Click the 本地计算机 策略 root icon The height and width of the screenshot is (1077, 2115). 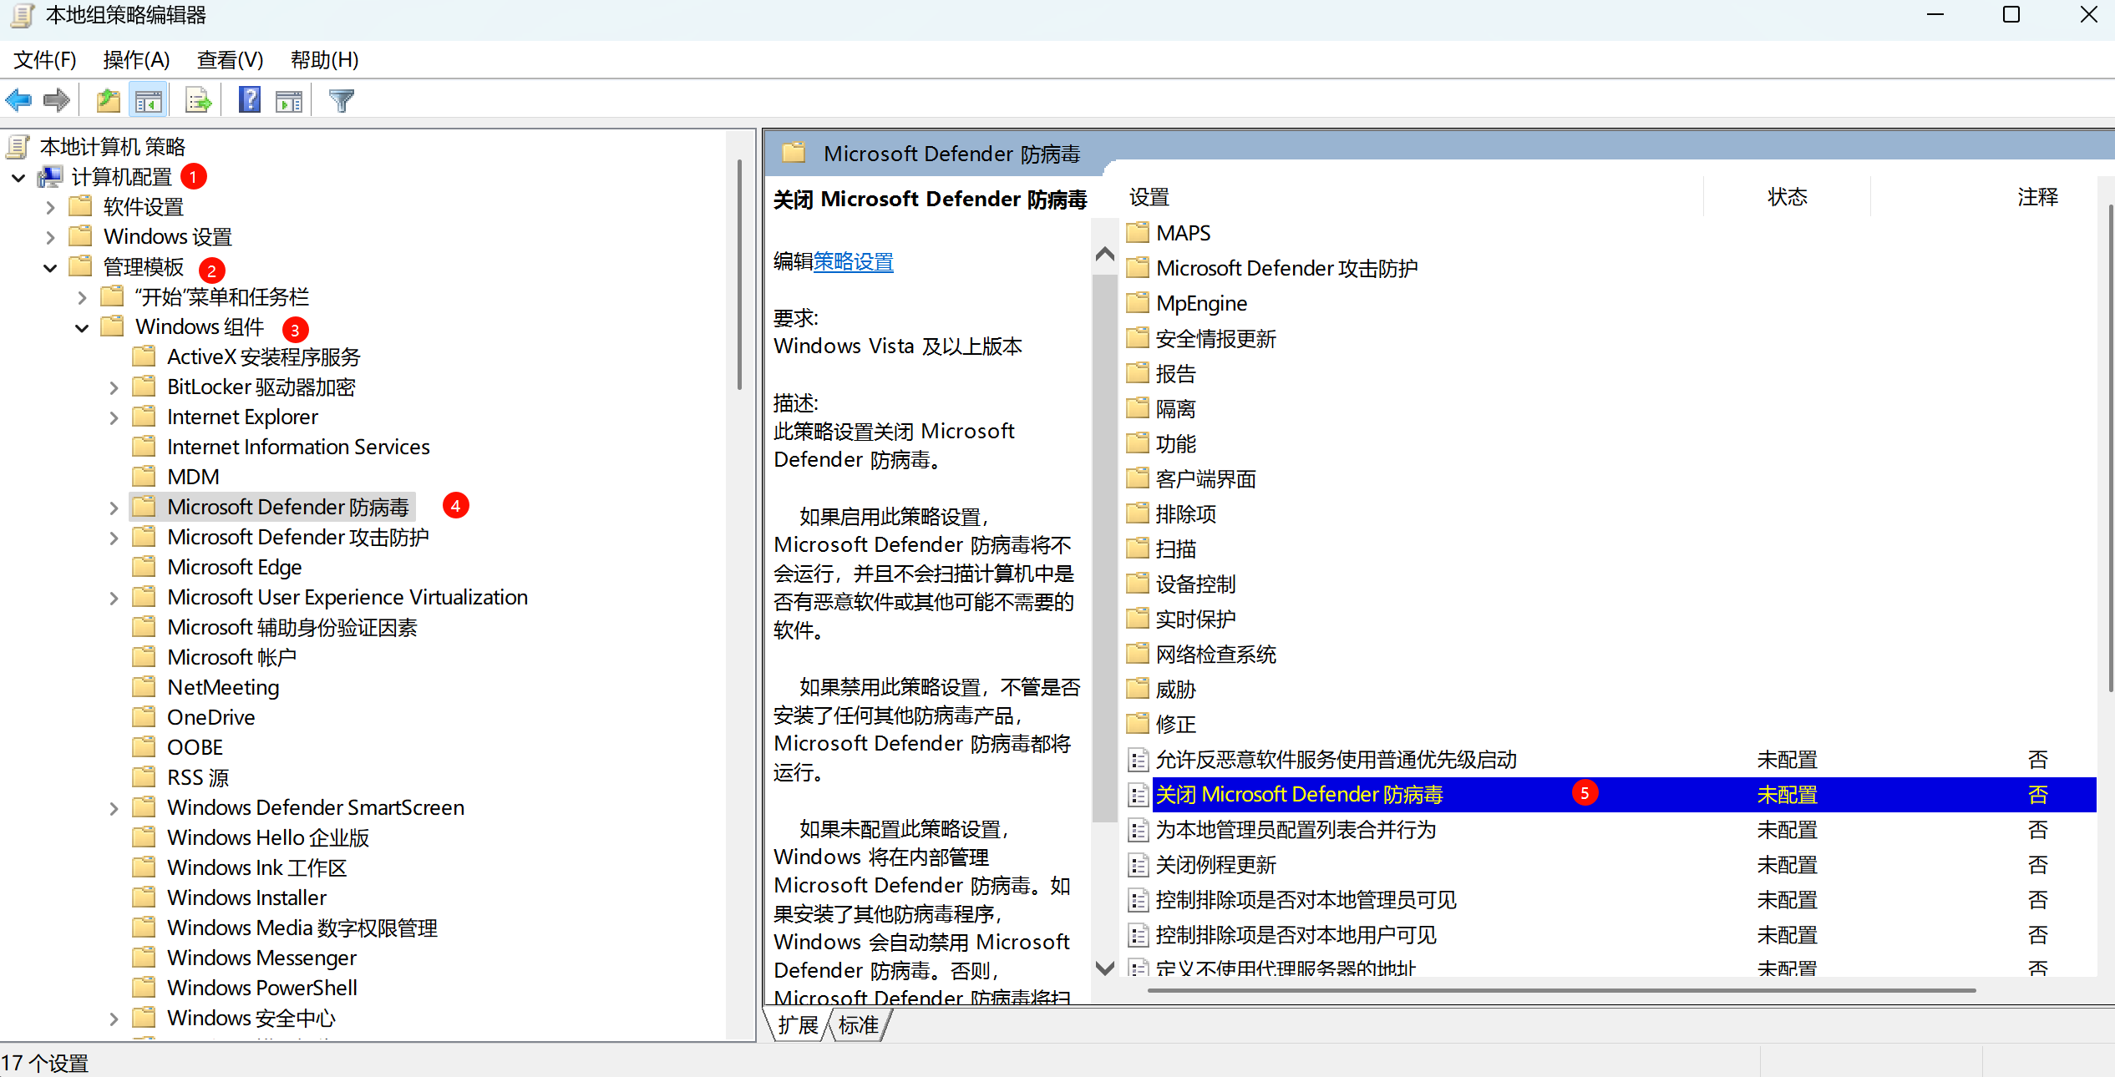[x=18, y=147]
